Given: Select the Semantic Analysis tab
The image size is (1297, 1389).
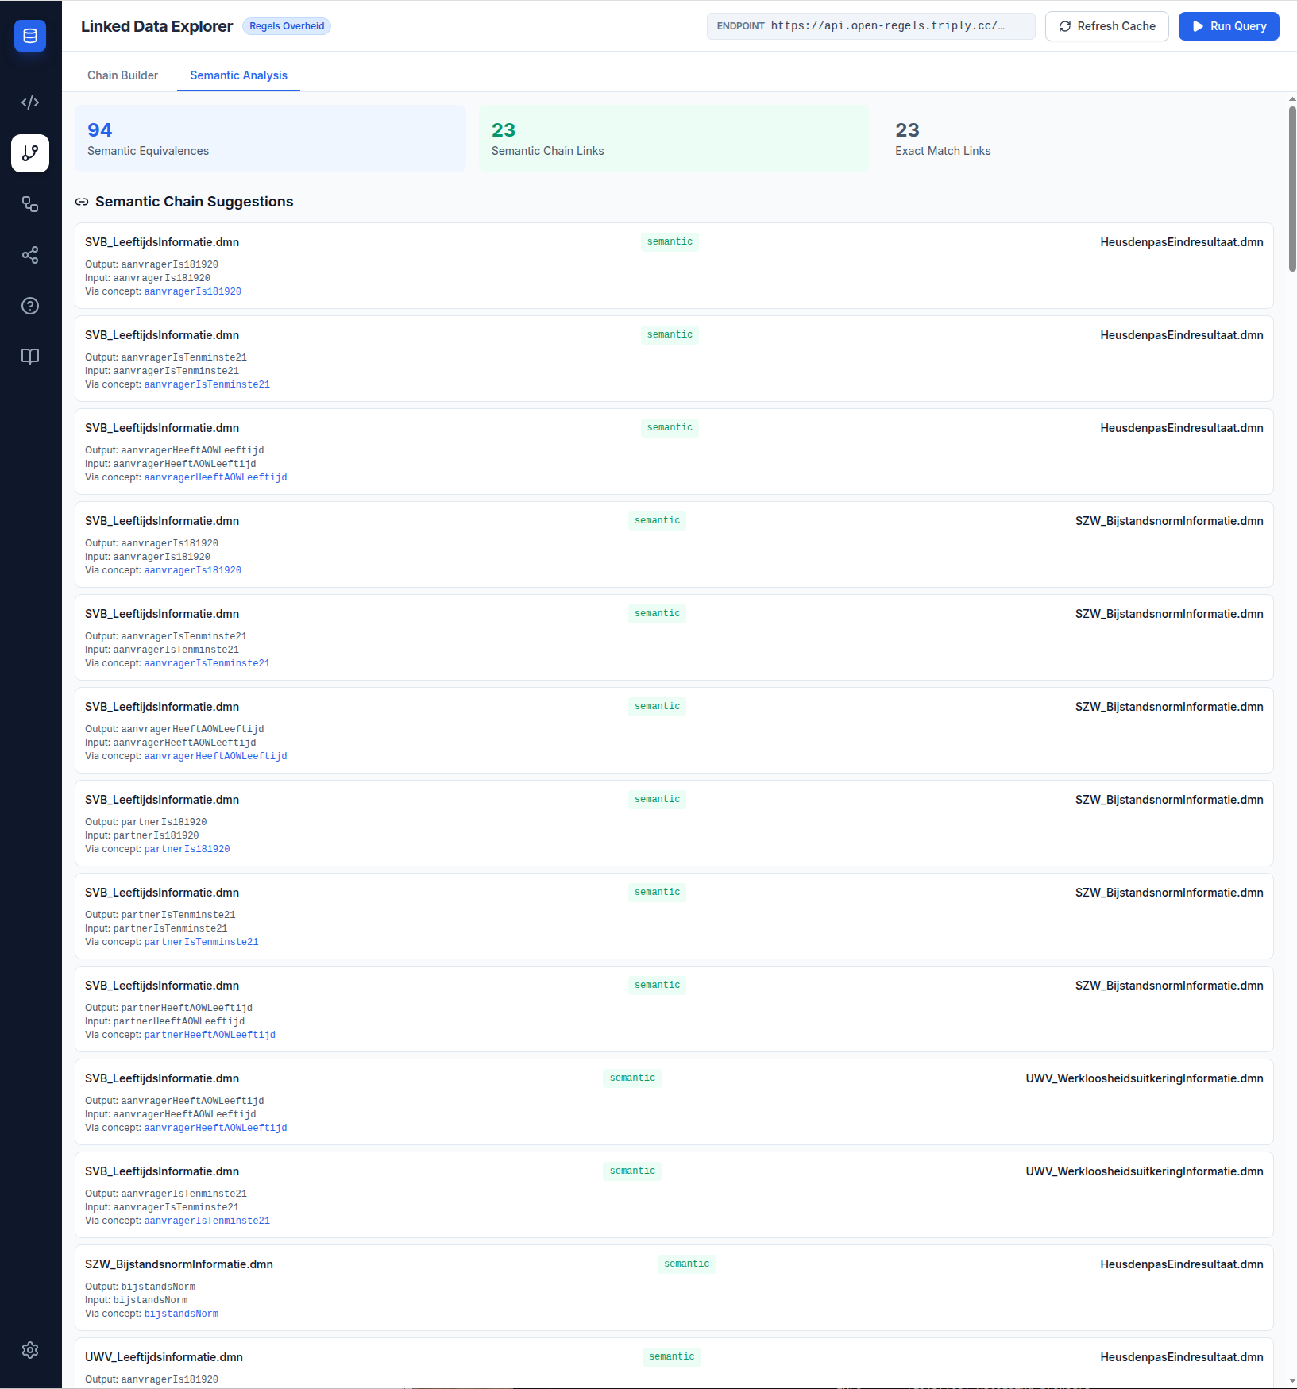Looking at the screenshot, I should pos(237,75).
